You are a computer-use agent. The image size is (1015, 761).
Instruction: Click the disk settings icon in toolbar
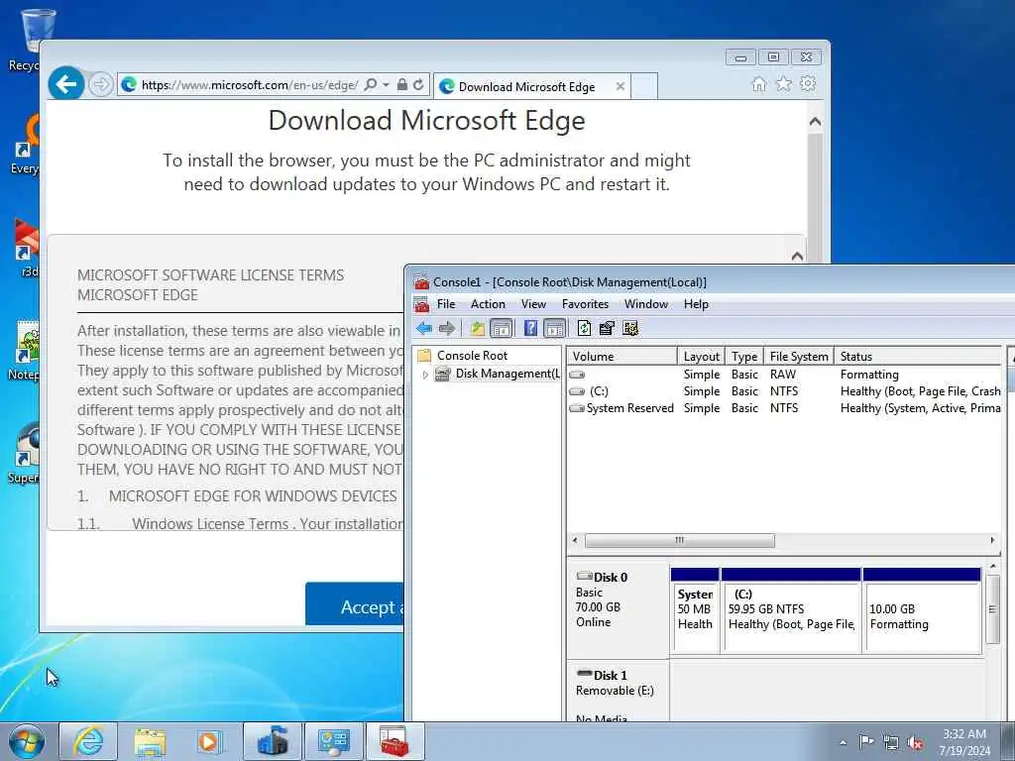pyautogui.click(x=630, y=329)
